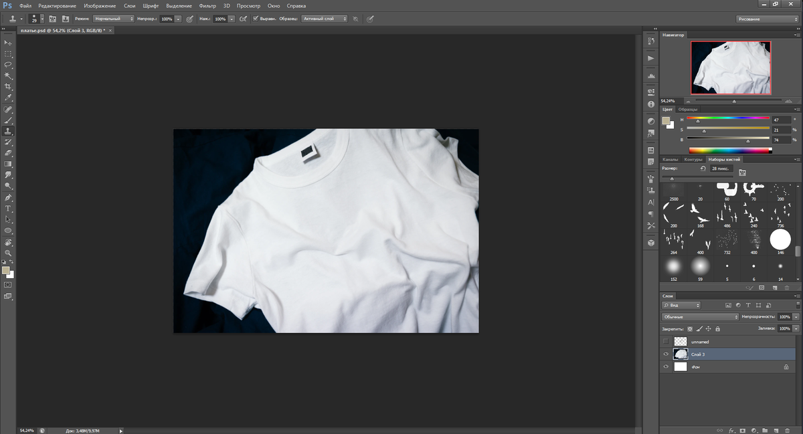Toggle lock position
Image resolution: width=803 pixels, height=434 pixels.
pos(709,329)
